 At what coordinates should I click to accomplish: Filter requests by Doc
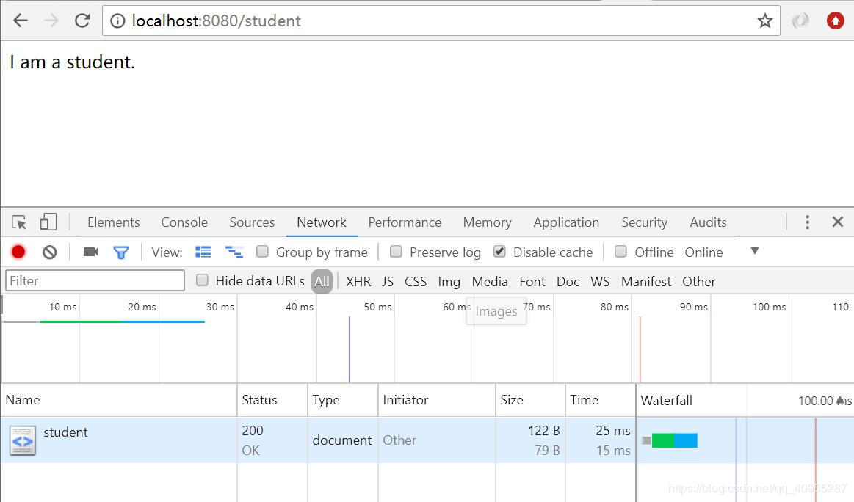(x=568, y=282)
